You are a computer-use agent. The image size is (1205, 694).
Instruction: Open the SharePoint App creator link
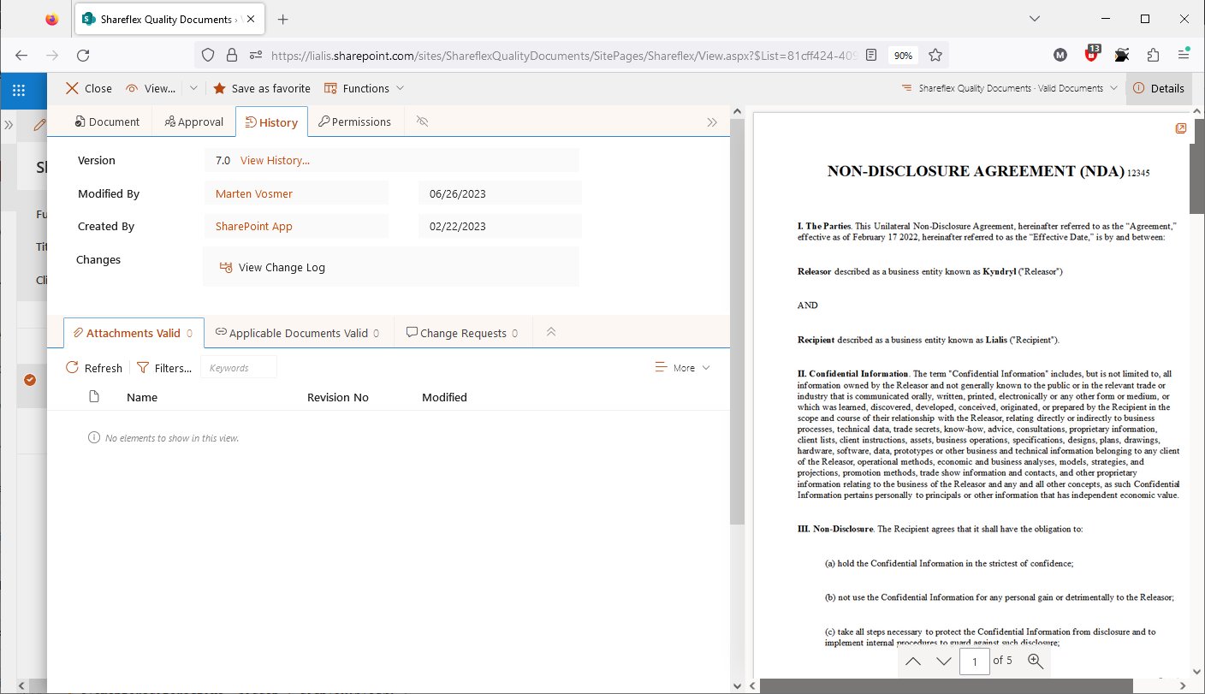click(253, 226)
